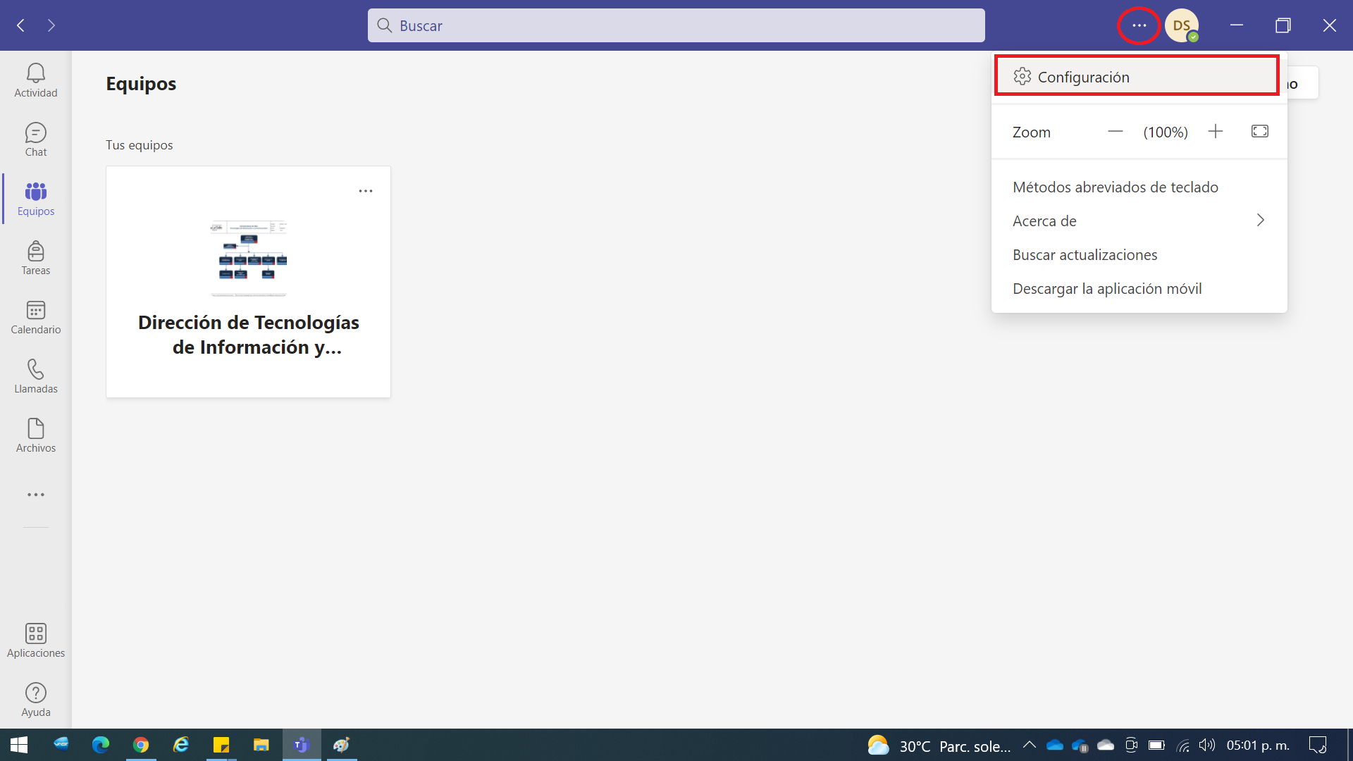Open the Chat section in sidebar
Viewport: 1353px width, 761px height.
[36, 140]
